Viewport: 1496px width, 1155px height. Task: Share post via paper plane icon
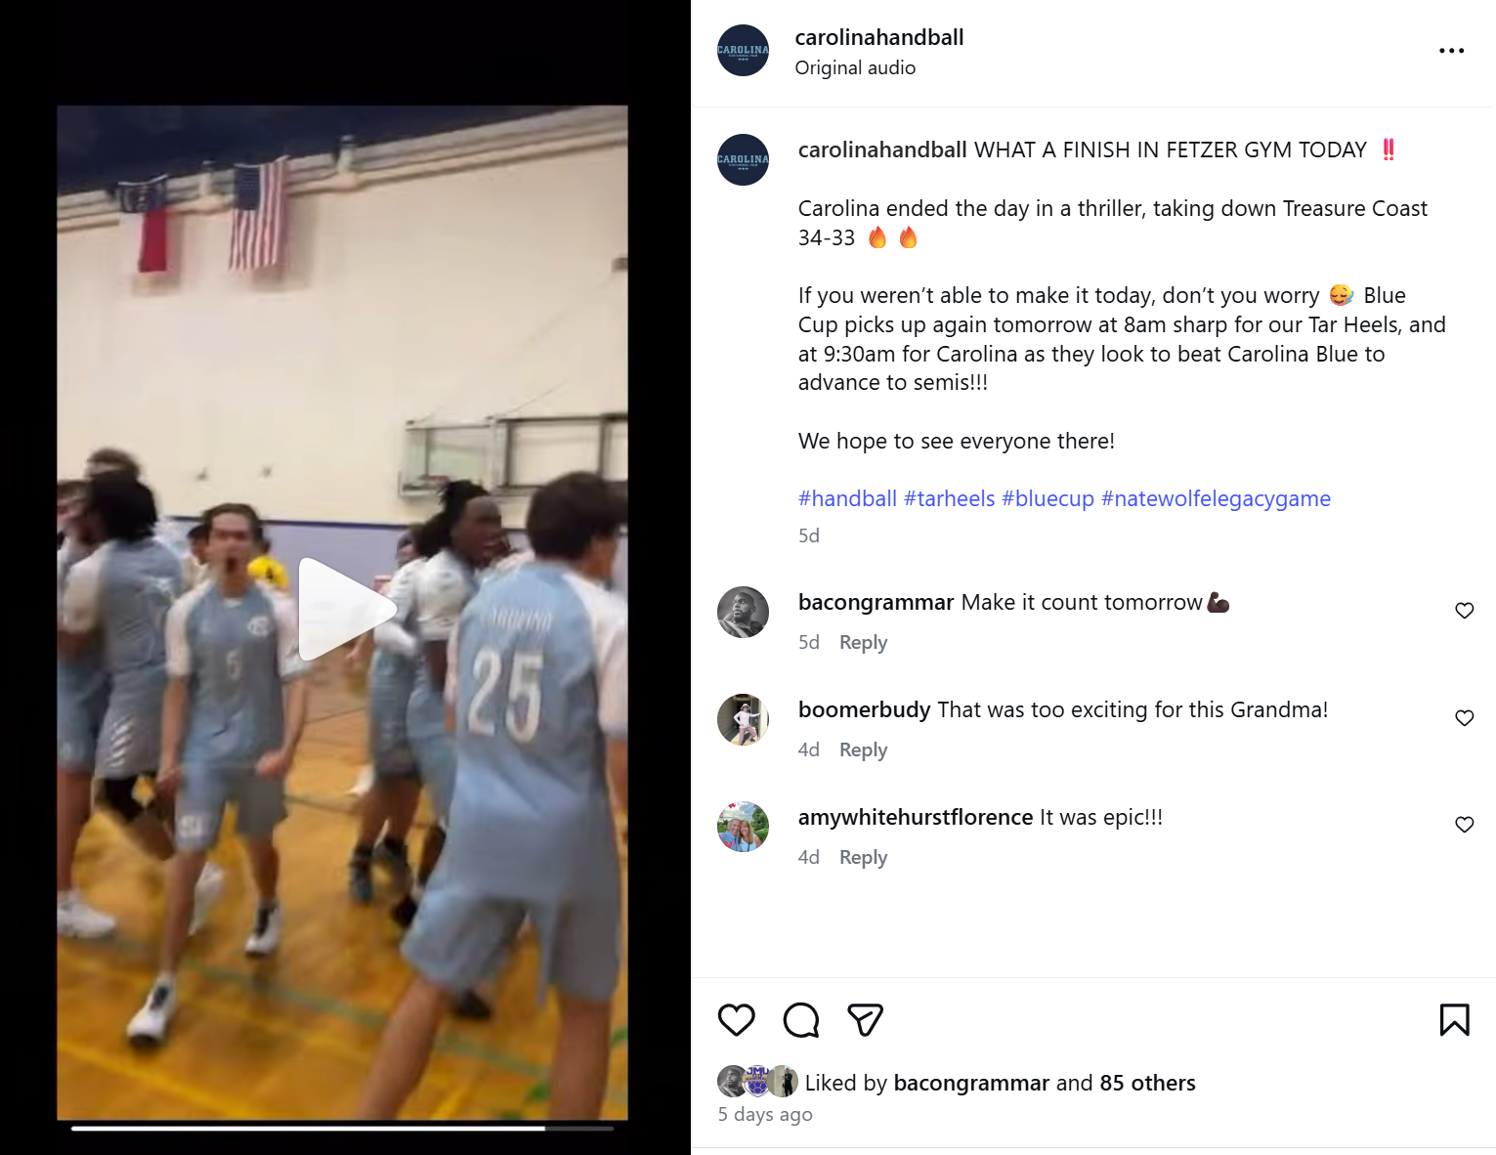866,1020
